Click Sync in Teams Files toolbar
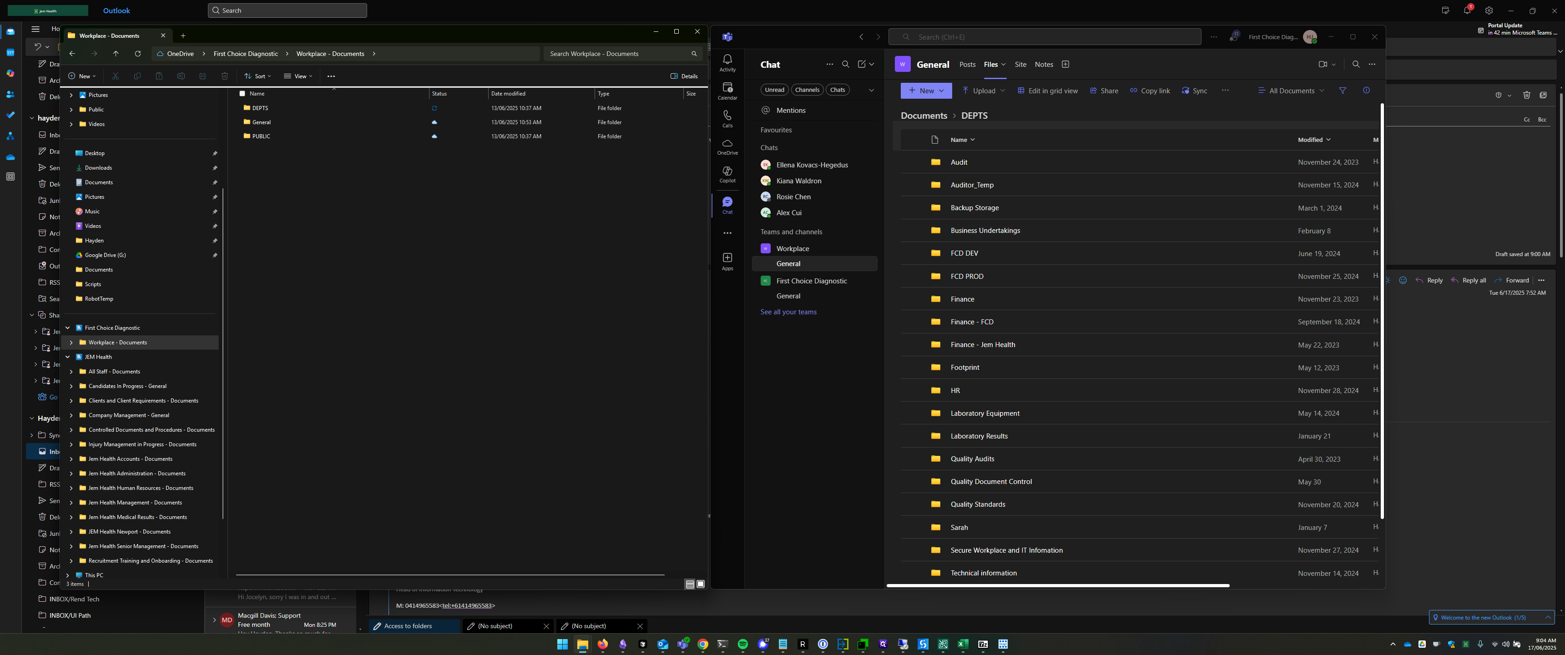The width and height of the screenshot is (1565, 655). click(1194, 91)
